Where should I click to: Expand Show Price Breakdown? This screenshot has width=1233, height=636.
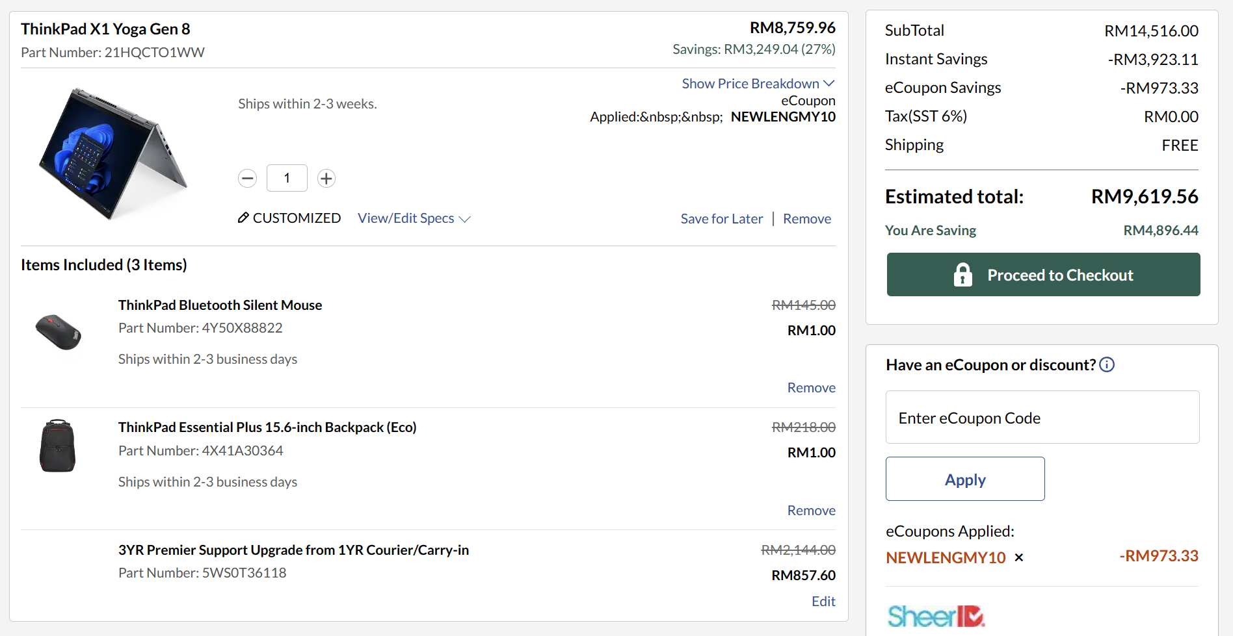[x=758, y=84]
